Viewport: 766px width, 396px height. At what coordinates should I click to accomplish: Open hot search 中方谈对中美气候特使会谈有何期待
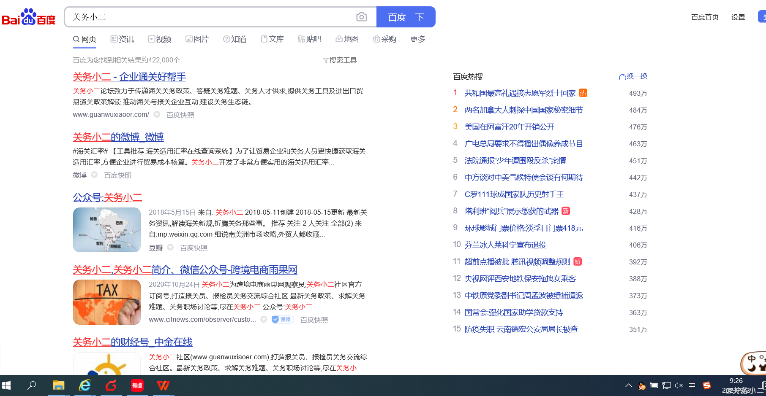tap(524, 178)
